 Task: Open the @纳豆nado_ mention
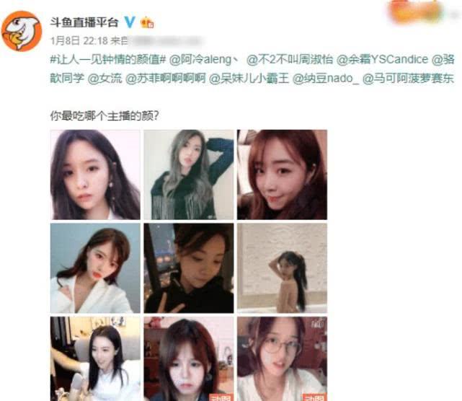tap(326, 79)
